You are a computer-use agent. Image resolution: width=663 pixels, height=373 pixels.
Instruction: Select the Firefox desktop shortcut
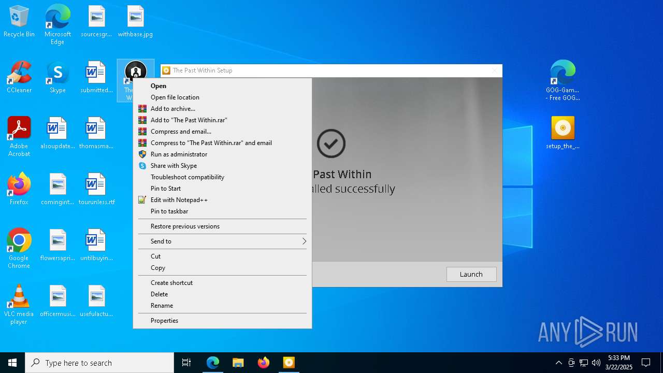19,190
